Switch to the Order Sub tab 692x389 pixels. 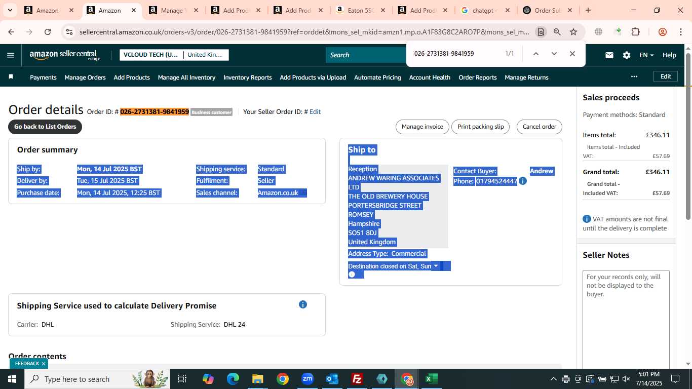coord(549,10)
